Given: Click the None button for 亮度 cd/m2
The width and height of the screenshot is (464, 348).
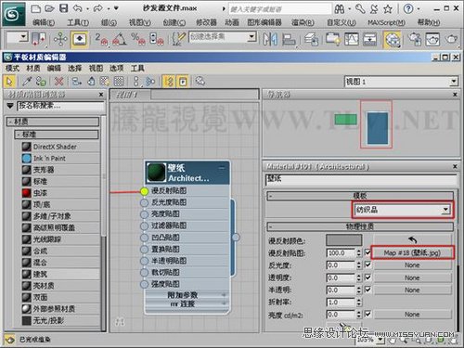Looking at the screenshot, I should tap(412, 315).
